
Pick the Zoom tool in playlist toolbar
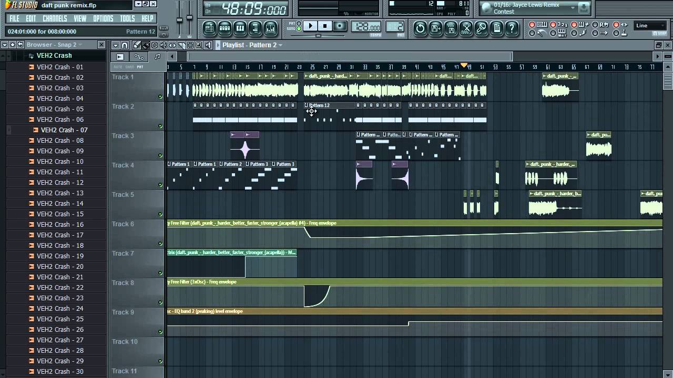[x=199, y=45]
